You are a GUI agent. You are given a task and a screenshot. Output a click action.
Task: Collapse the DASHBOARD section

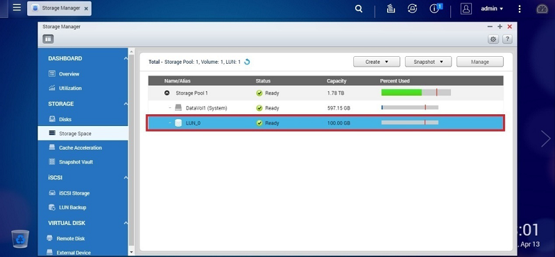point(126,58)
